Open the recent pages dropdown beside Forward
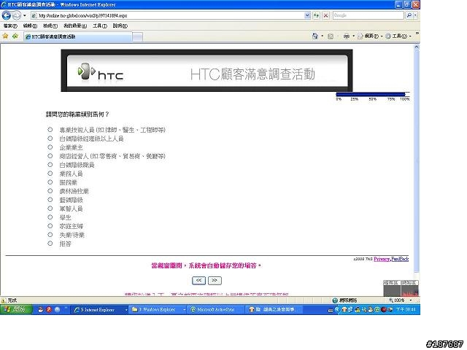 click(25, 15)
